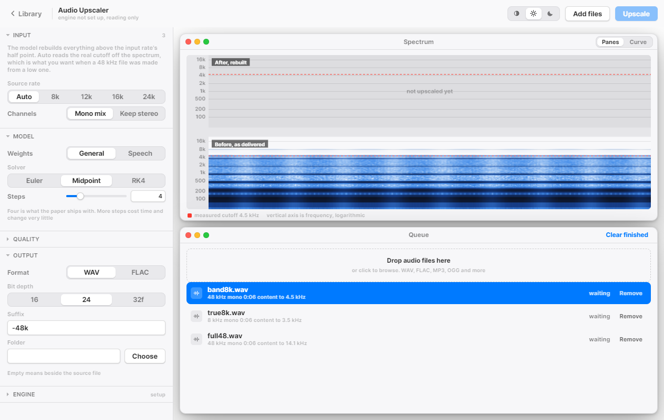Switch Spectrum view to Curve tab
664x420 pixels.
pyautogui.click(x=638, y=42)
